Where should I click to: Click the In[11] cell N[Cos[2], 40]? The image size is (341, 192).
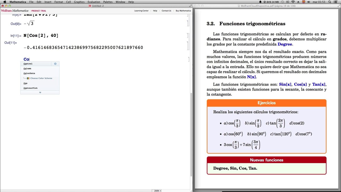point(41,35)
